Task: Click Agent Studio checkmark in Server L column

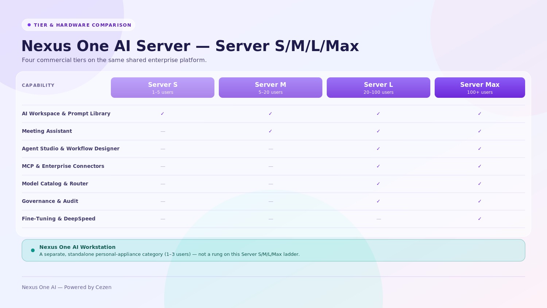Action: coord(379,149)
